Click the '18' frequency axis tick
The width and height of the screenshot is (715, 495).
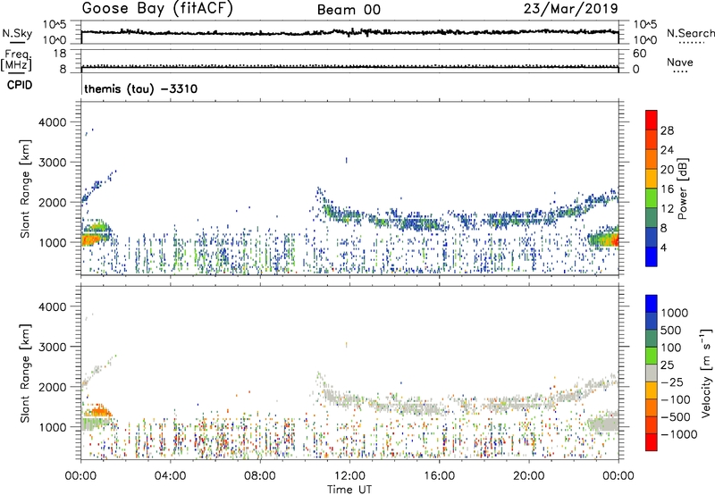point(59,54)
